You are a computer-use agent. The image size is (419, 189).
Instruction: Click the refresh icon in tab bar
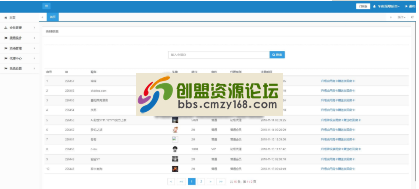[x=412, y=17]
